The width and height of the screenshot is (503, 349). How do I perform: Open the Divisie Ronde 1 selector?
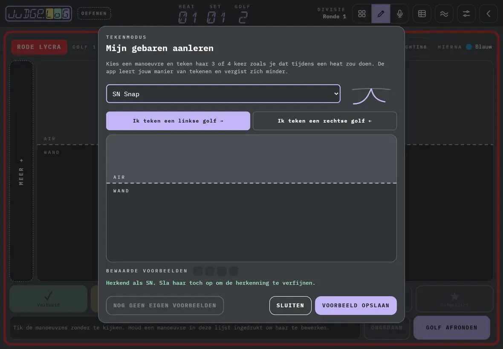point(331,14)
